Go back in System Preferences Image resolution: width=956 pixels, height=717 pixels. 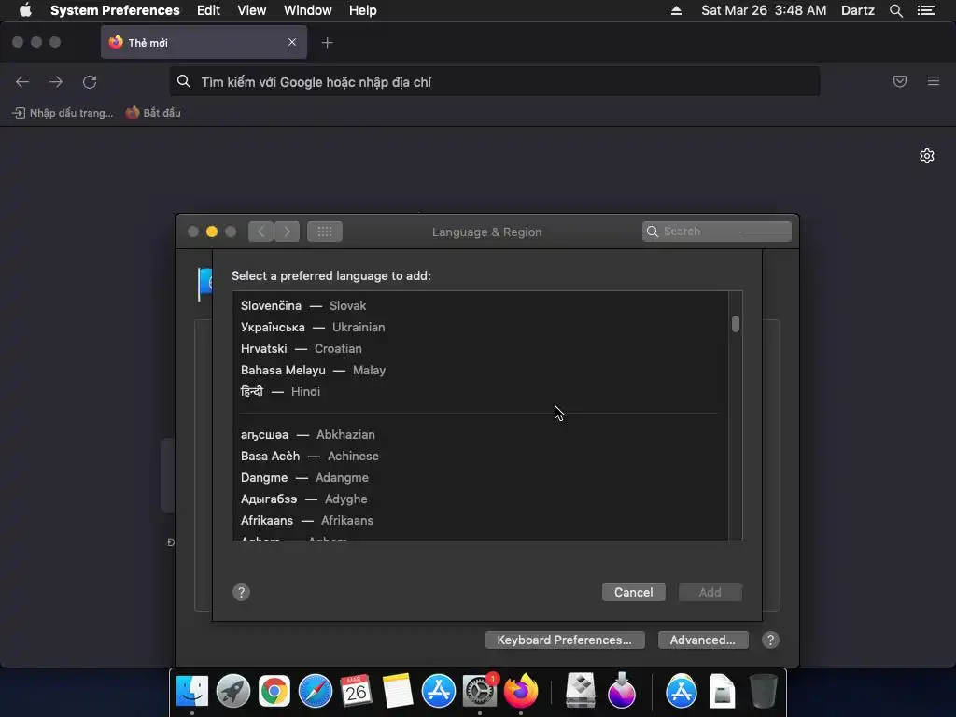pyautogui.click(x=261, y=232)
